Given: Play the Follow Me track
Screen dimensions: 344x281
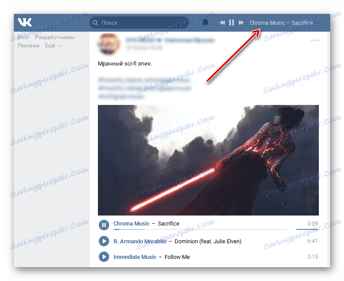Looking at the screenshot, I should [104, 257].
